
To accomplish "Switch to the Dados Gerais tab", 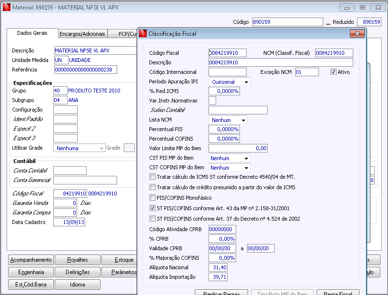I will tap(32, 33).
